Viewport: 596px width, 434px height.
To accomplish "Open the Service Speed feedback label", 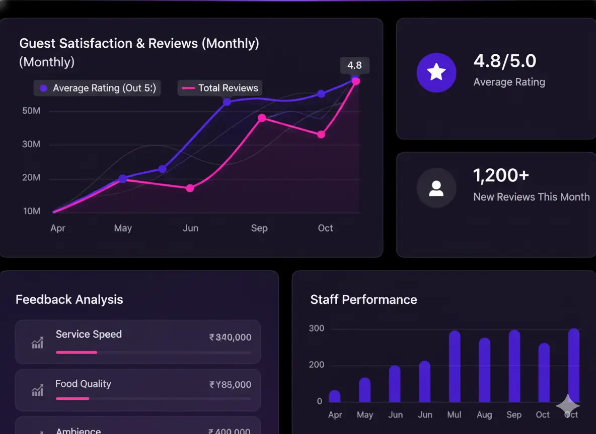I will click(x=89, y=335).
